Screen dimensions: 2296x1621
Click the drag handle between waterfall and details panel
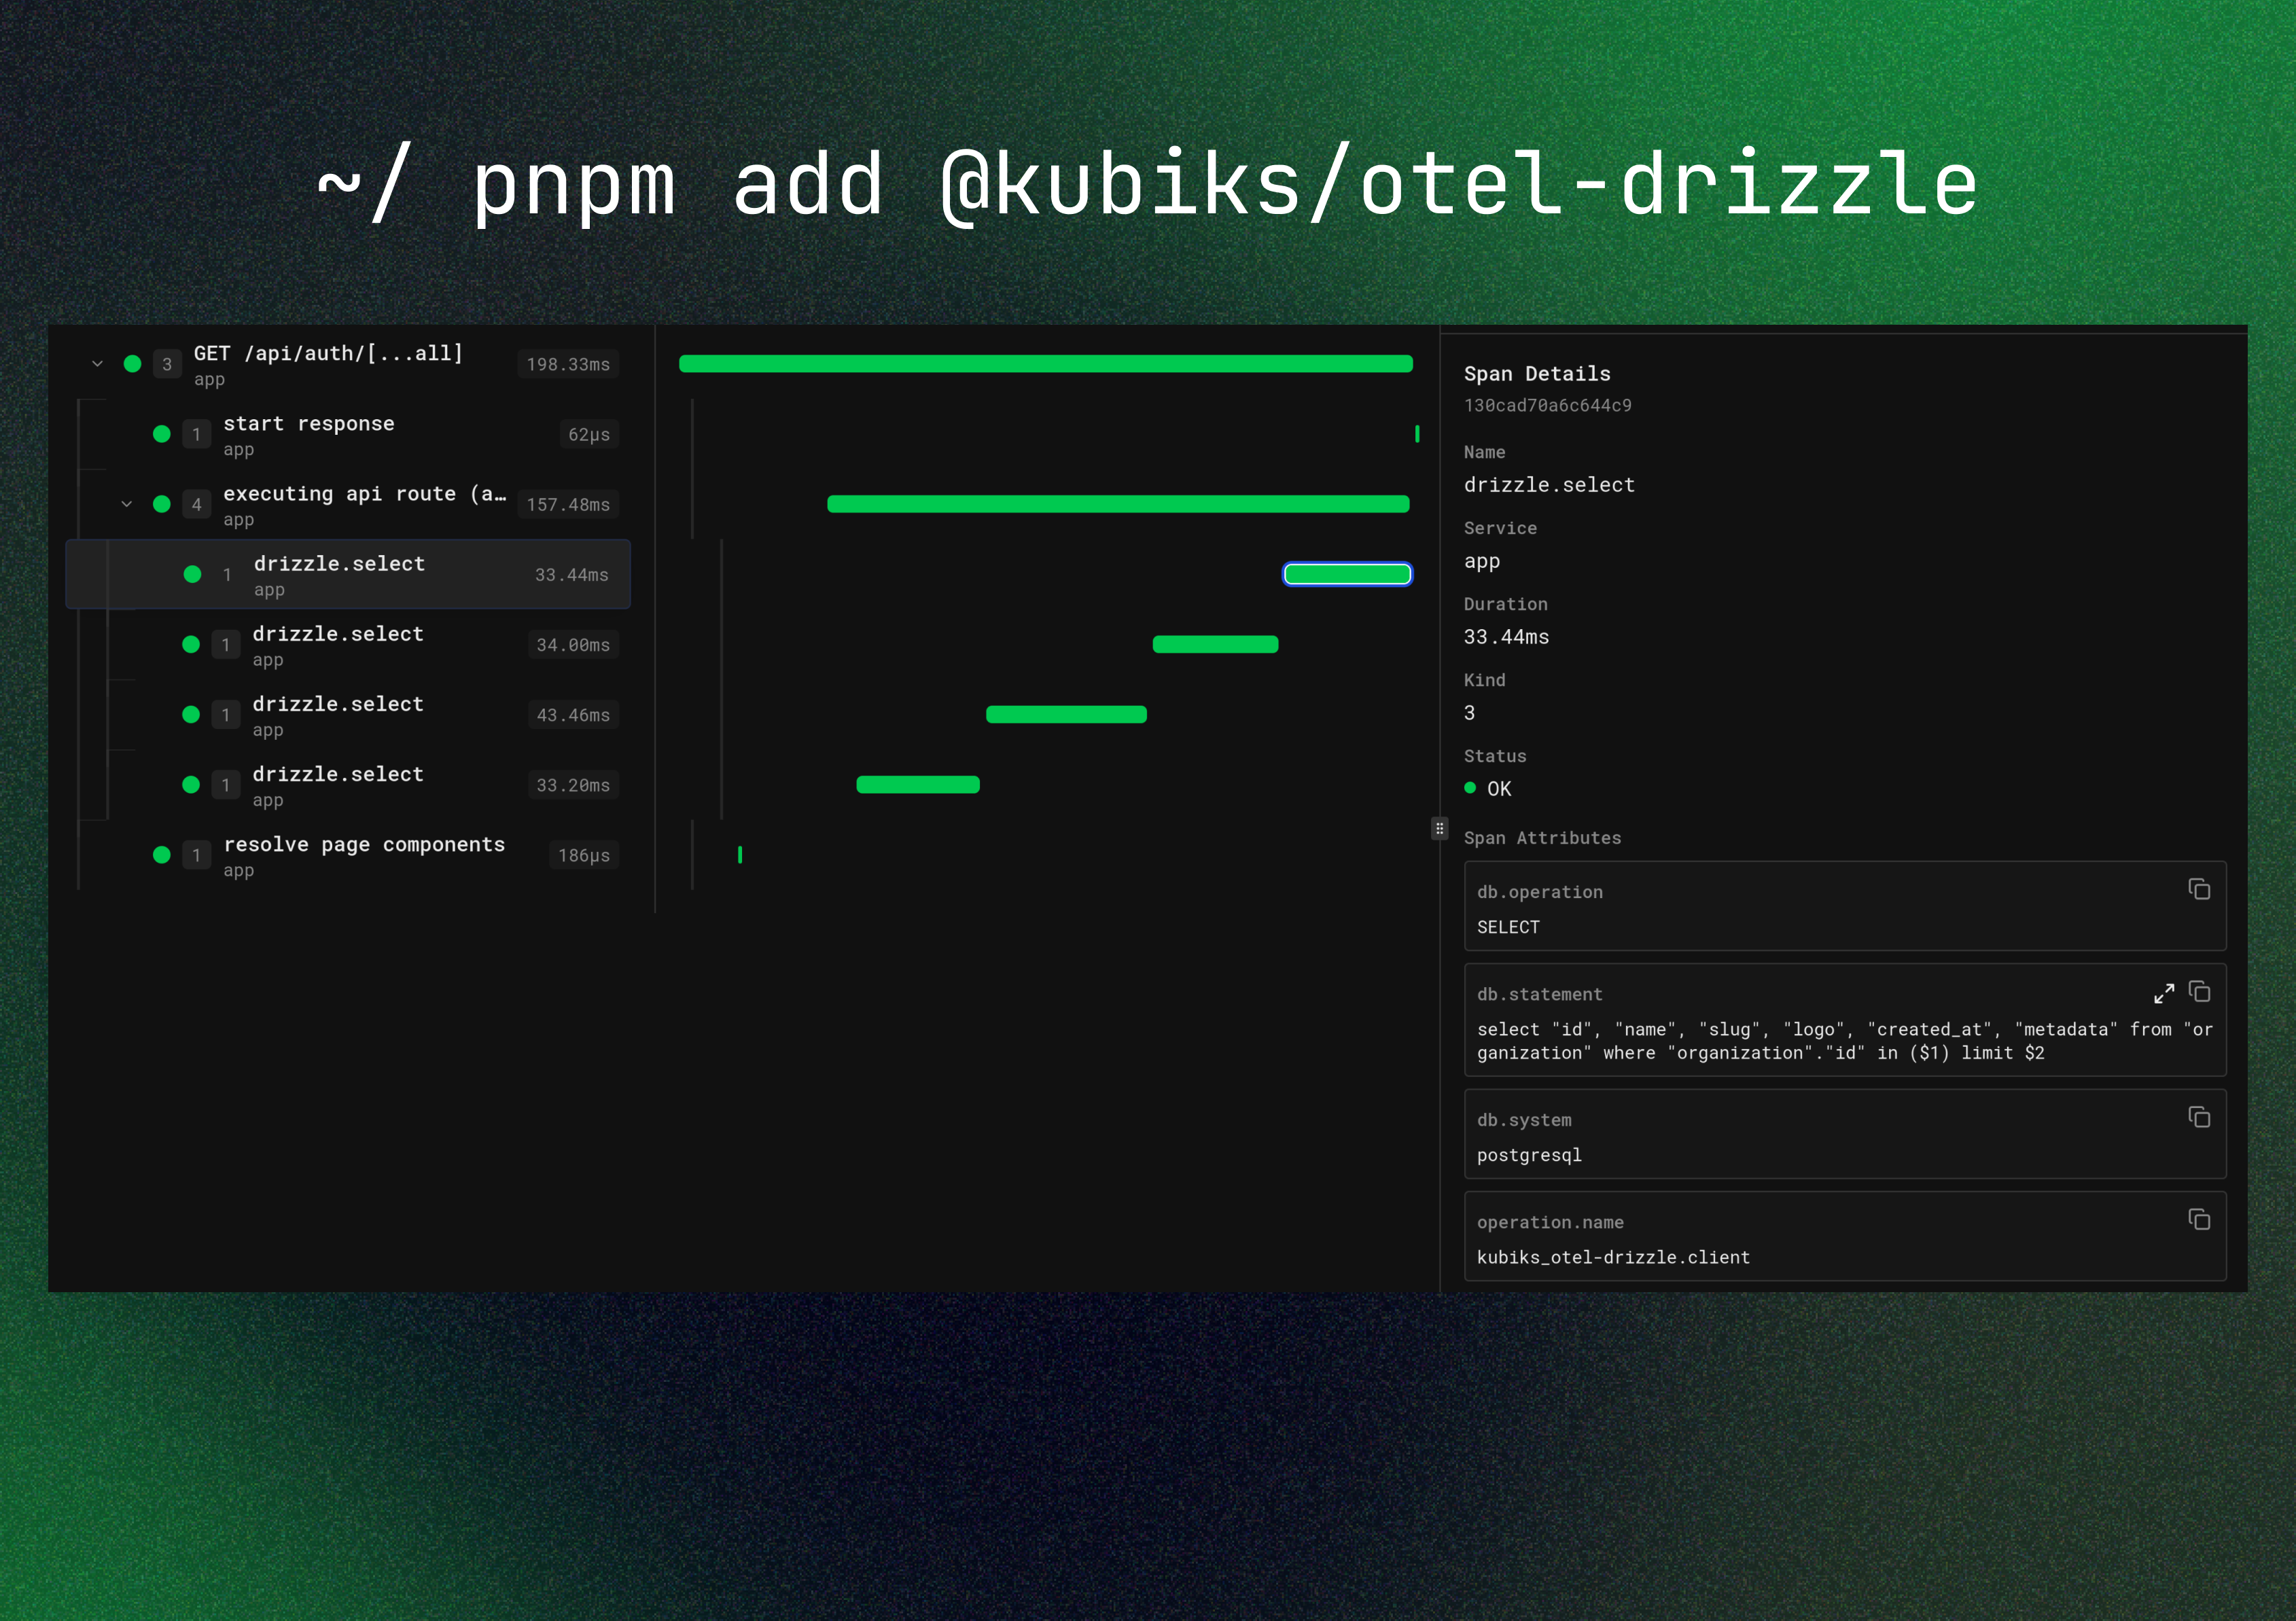tap(1440, 828)
